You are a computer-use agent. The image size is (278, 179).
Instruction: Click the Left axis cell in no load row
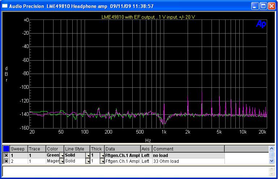pos(146,156)
